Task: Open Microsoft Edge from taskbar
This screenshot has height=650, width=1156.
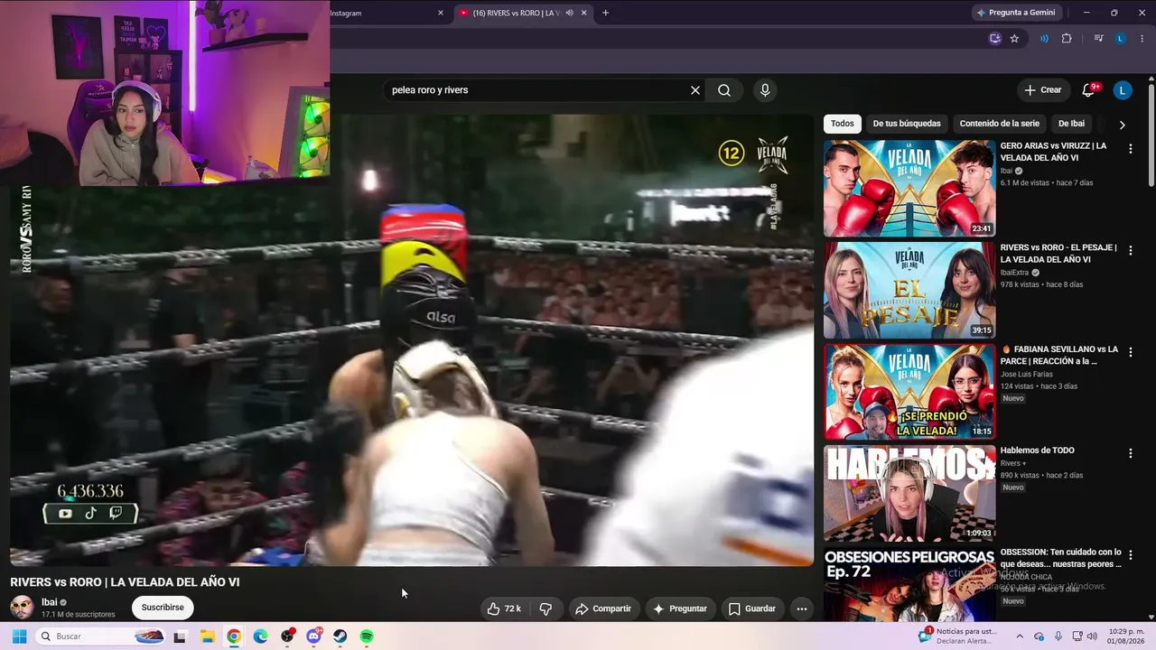Action: coord(260,636)
